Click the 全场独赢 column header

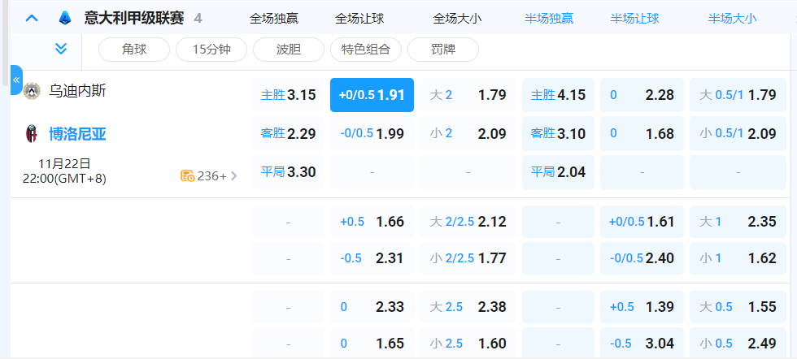(x=274, y=19)
